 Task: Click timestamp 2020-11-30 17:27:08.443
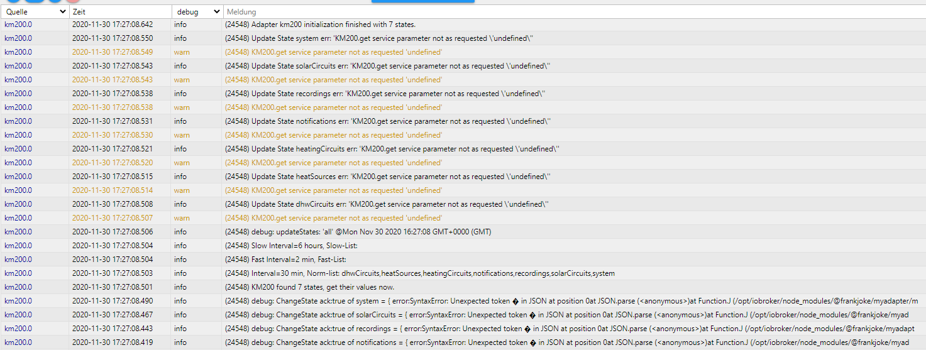pos(112,329)
